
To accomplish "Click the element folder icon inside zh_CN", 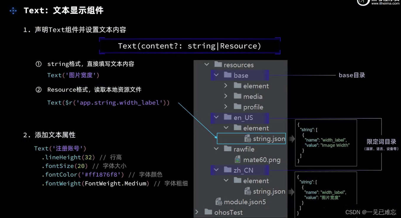I will pyautogui.click(x=237, y=180).
